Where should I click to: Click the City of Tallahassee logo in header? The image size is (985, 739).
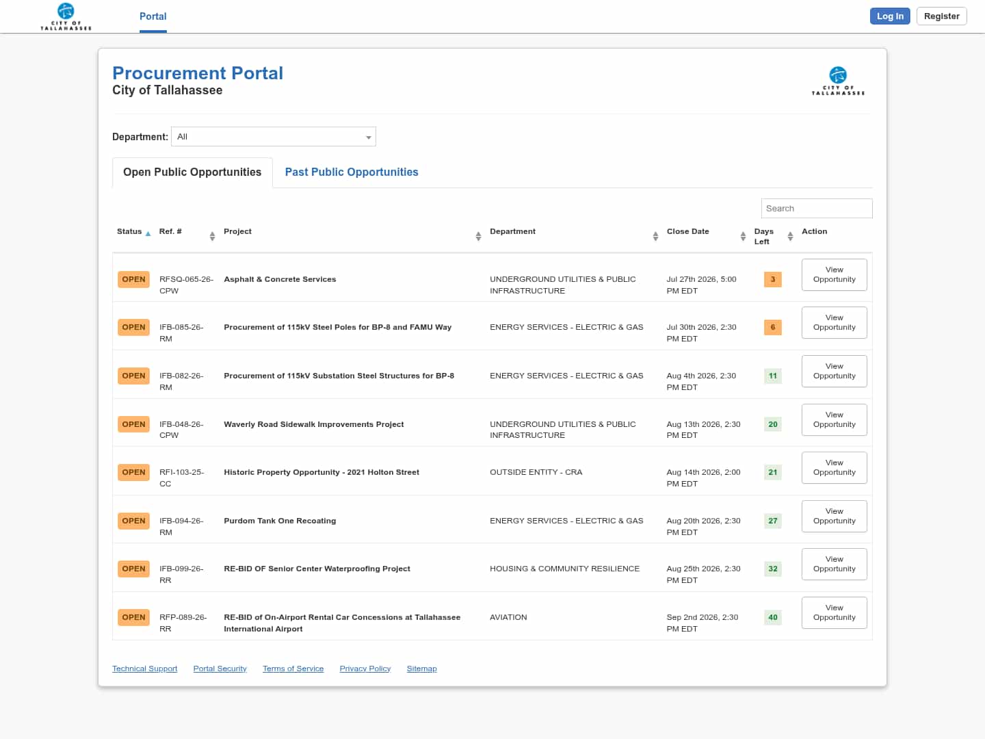coord(66,16)
